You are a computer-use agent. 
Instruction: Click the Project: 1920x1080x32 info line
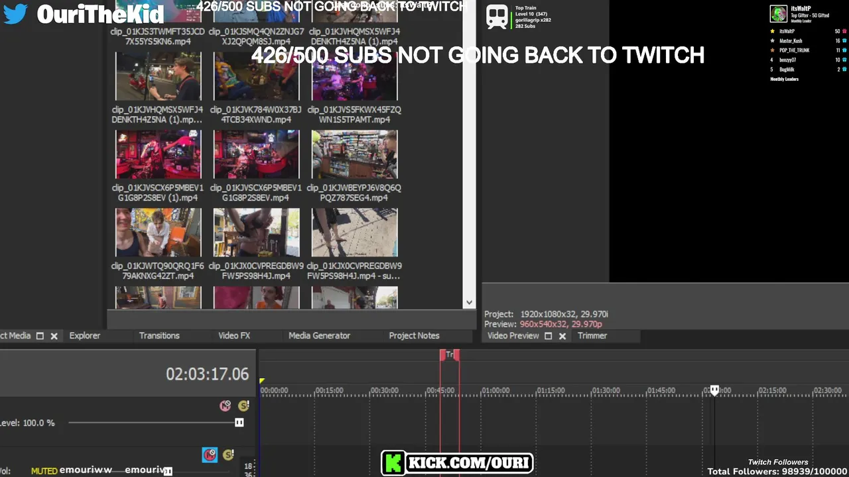[546, 314]
